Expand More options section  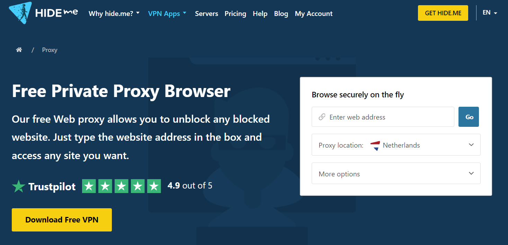coord(396,173)
